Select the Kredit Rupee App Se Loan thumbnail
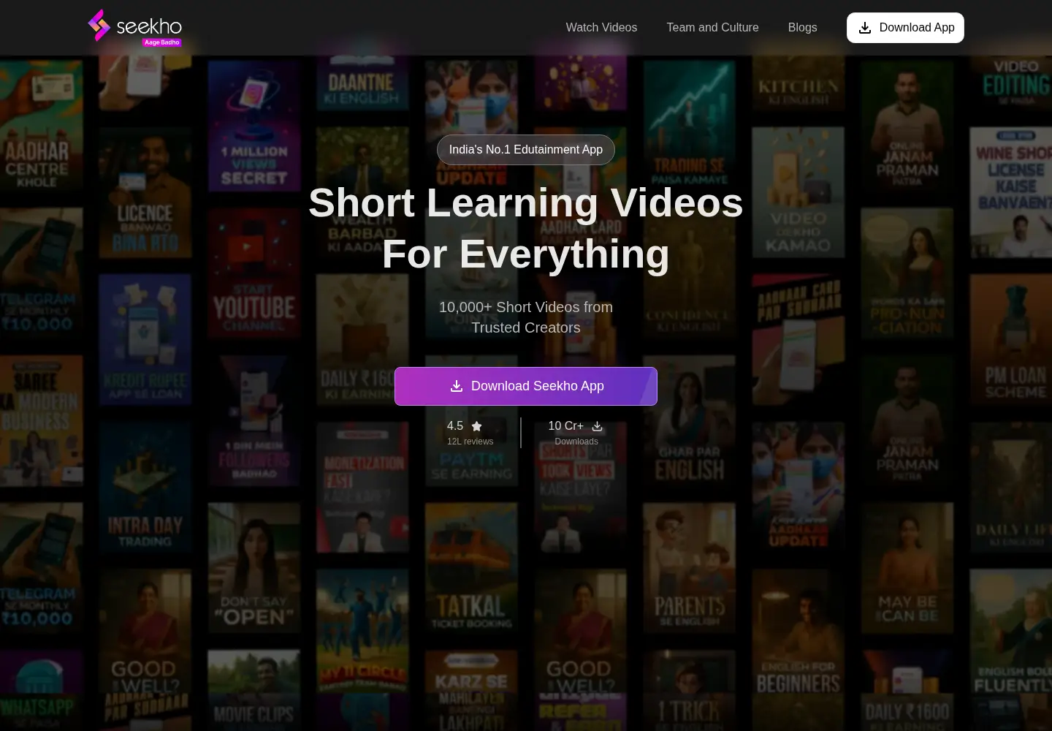 click(145, 340)
